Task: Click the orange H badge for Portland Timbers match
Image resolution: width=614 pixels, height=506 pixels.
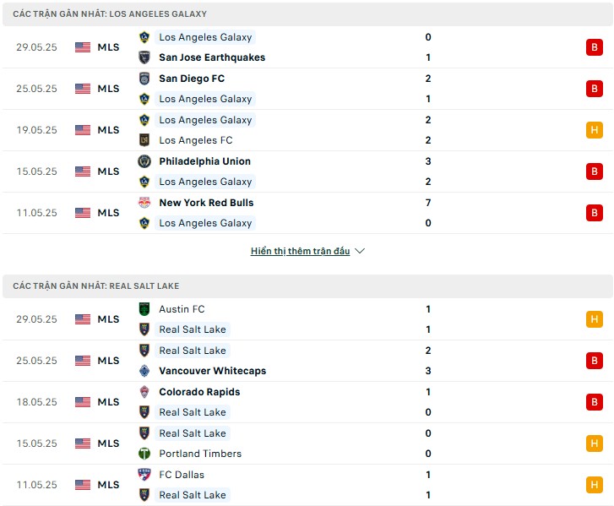Action: coord(594,443)
